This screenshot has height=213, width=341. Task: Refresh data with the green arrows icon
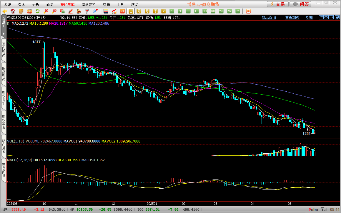click(38, 11)
